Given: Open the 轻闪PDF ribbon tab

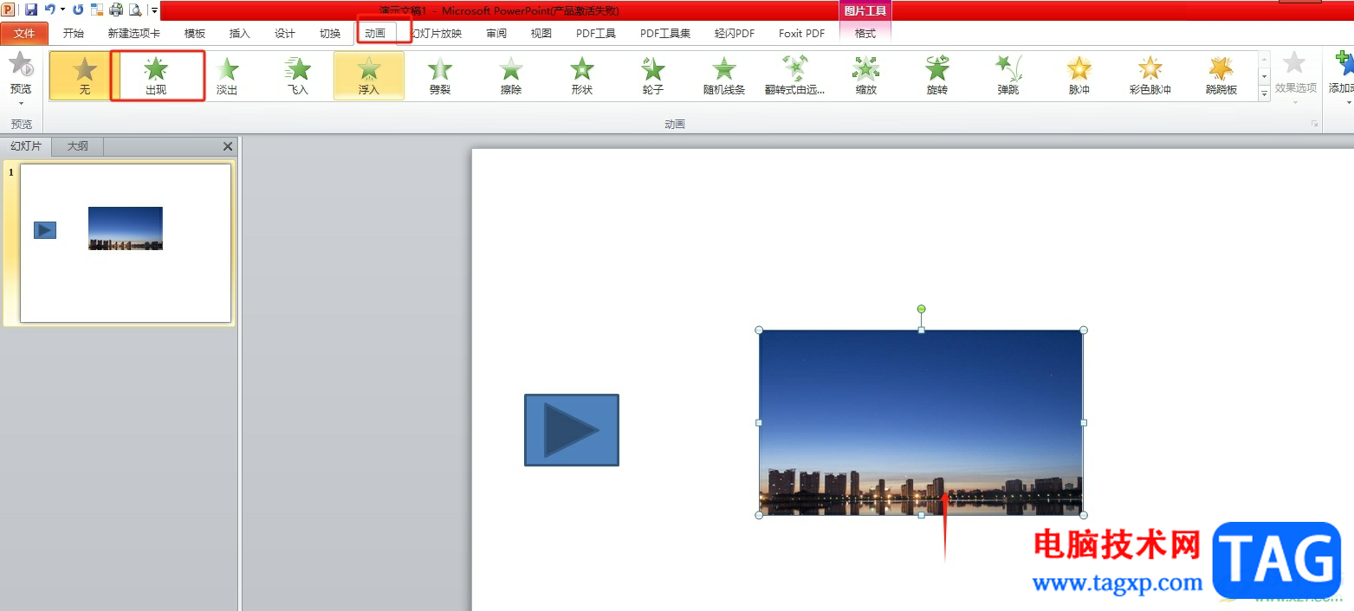Looking at the screenshot, I should point(735,34).
